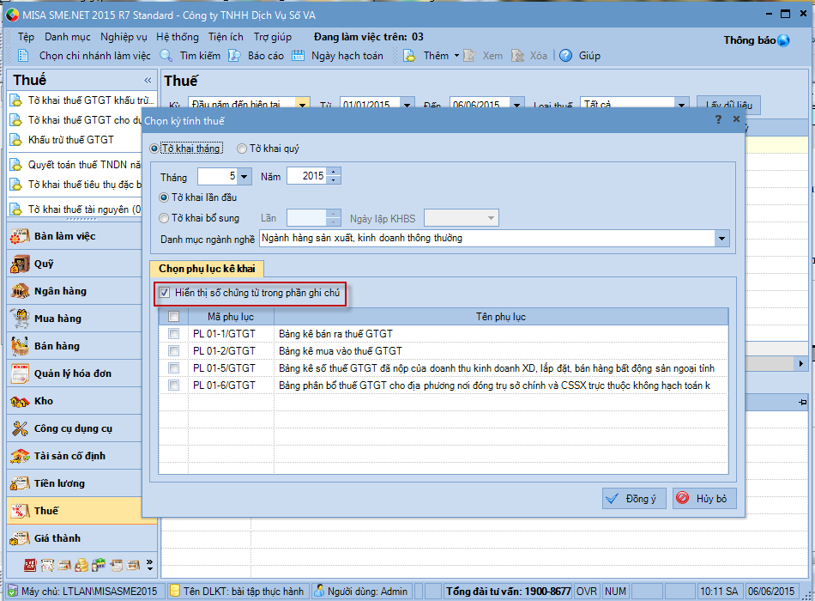Open the Thuế sidebar module

pos(75,511)
